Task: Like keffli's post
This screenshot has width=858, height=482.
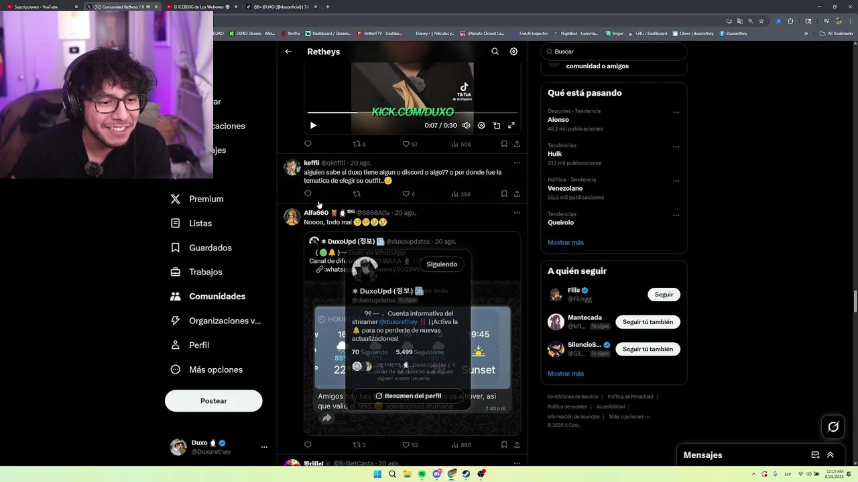Action: point(408,194)
